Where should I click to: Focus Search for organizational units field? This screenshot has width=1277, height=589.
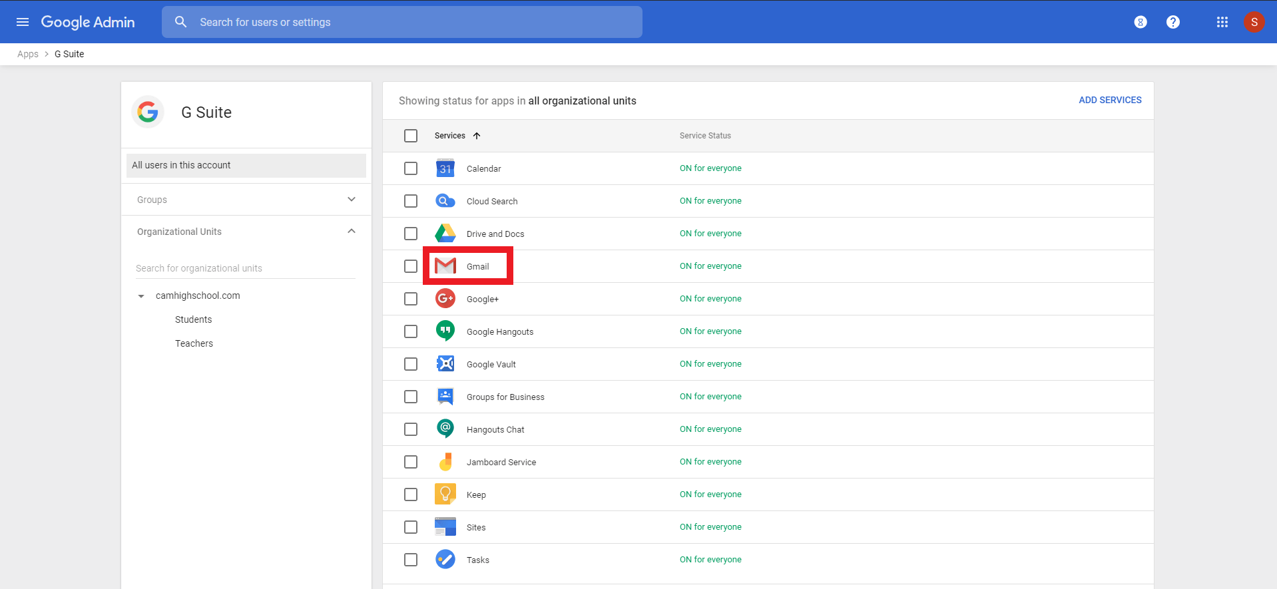[246, 268]
